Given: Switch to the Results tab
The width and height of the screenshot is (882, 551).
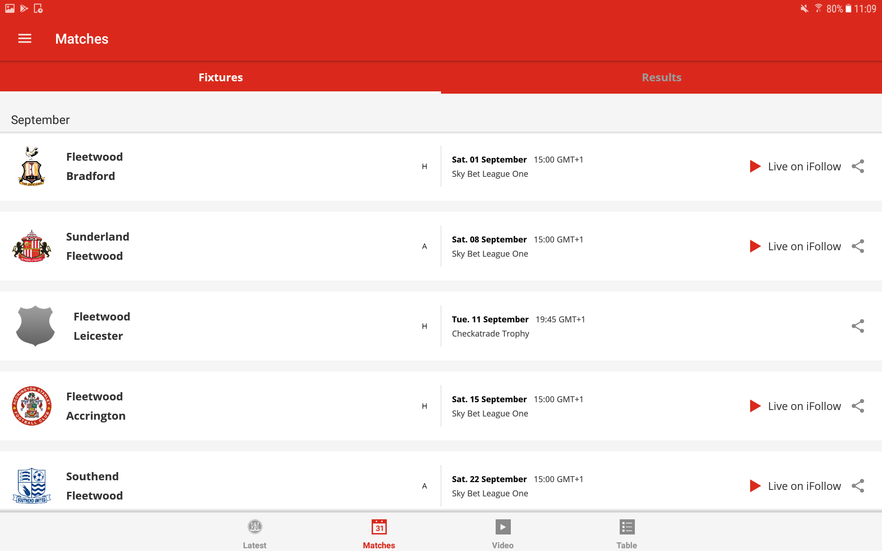Looking at the screenshot, I should coord(661,77).
